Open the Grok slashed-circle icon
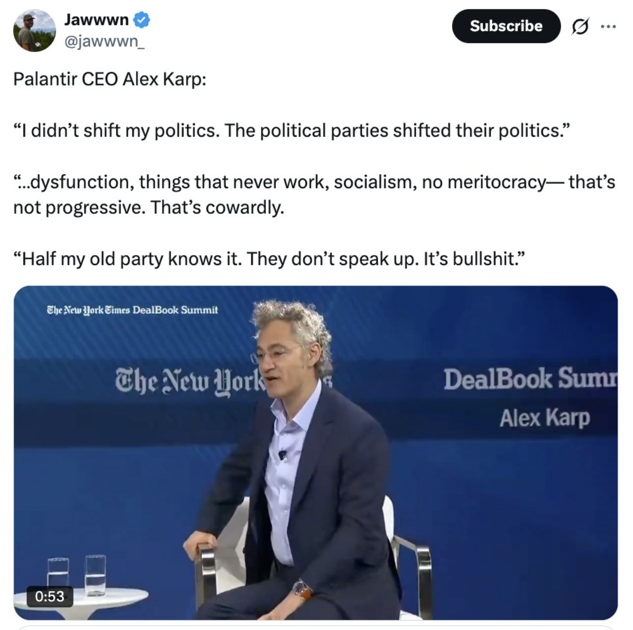This screenshot has height=630, width=633. [580, 26]
